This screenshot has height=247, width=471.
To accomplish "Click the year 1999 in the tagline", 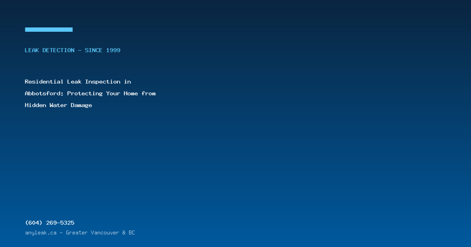I will 113,51.
